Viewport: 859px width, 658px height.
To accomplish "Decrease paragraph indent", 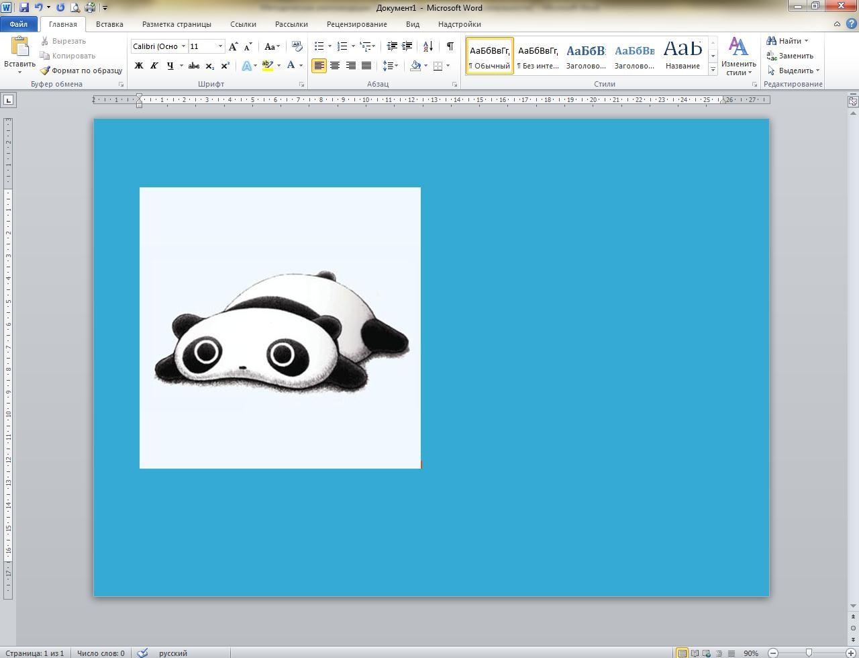I will [x=392, y=46].
